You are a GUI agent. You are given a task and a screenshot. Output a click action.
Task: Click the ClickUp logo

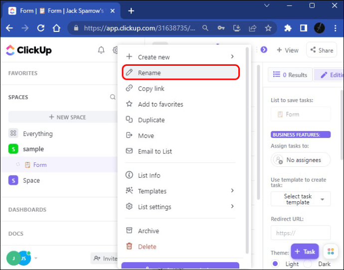click(29, 50)
